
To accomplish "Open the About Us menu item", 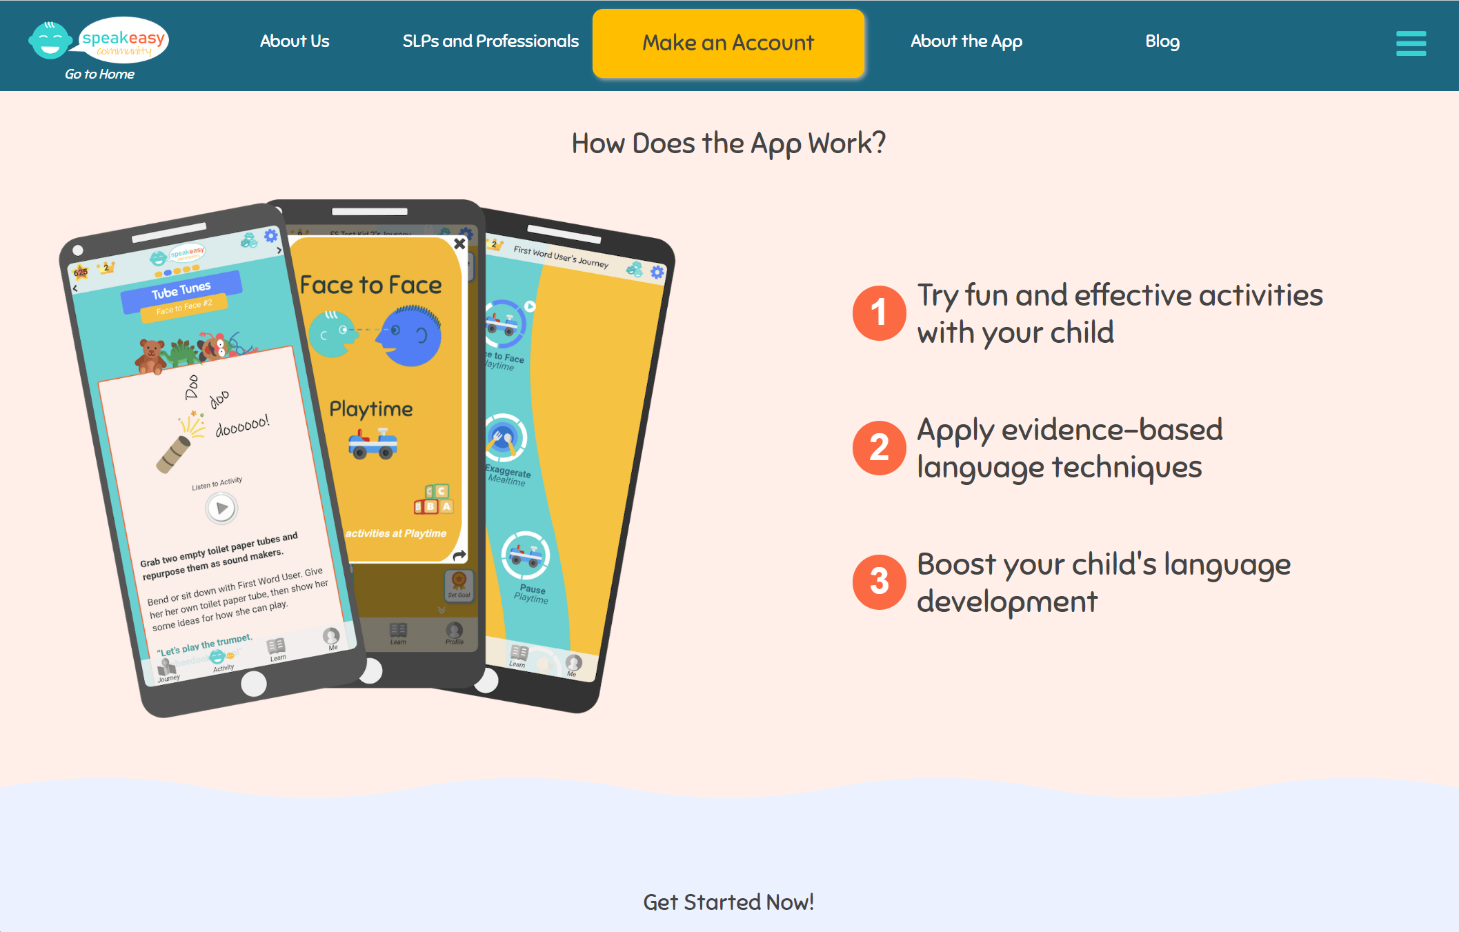I will [x=296, y=41].
